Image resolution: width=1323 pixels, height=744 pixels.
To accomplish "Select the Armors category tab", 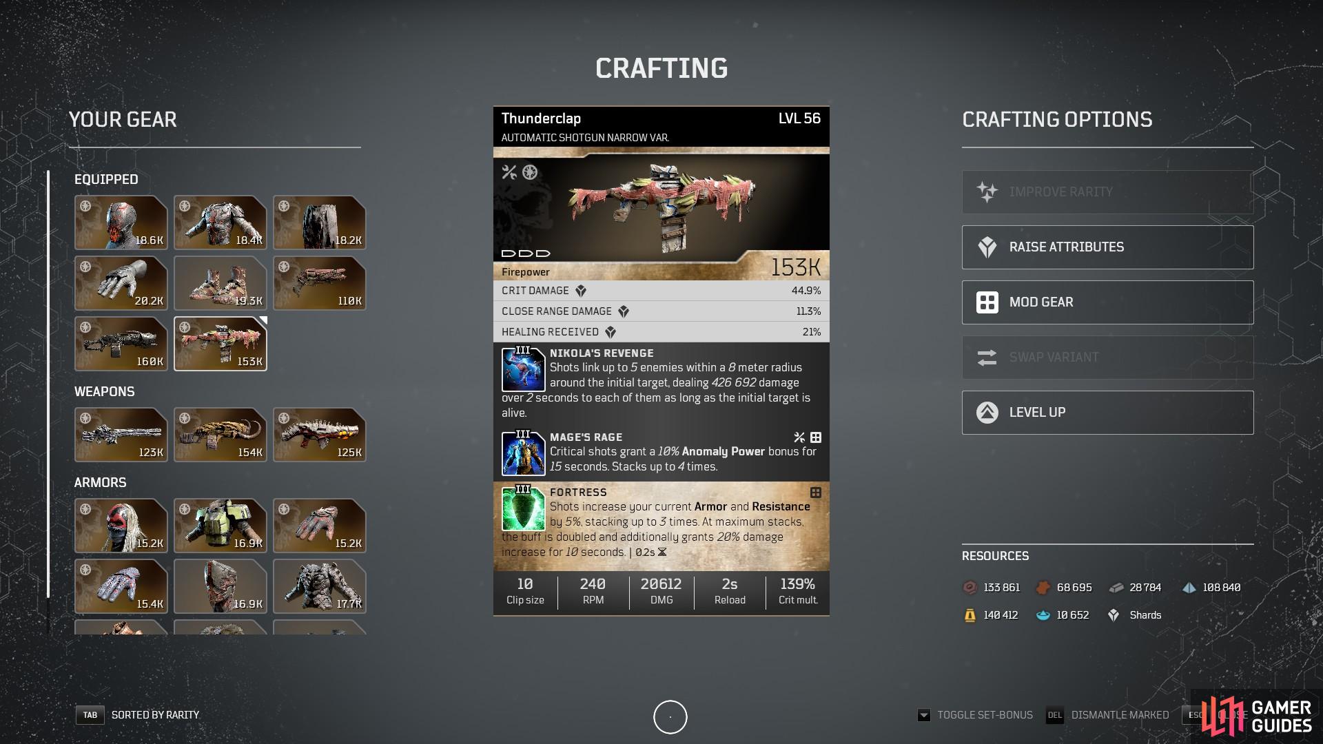I will (x=103, y=481).
